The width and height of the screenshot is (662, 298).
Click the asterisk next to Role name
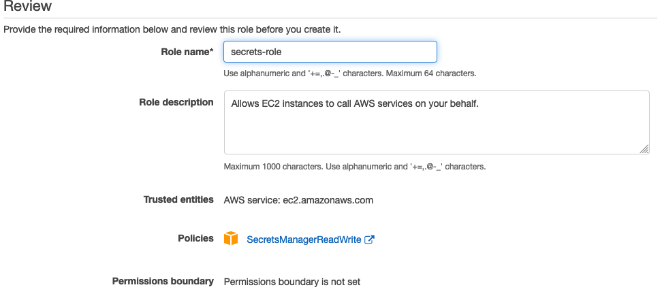tap(211, 50)
